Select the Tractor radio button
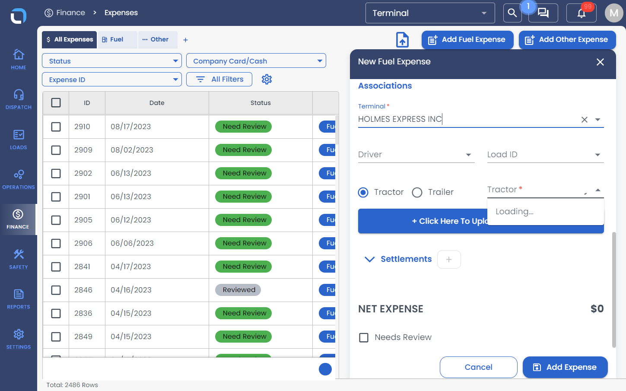 (363, 192)
